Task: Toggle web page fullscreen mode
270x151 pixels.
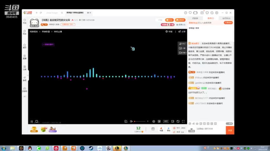Action: (178, 121)
